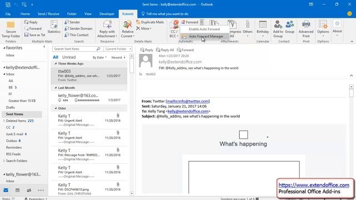The height and width of the screenshot is (200, 356).
Task: Switch to the Developer tab
Action: click(x=107, y=14)
